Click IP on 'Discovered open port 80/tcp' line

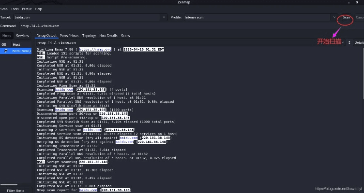point(114,113)
